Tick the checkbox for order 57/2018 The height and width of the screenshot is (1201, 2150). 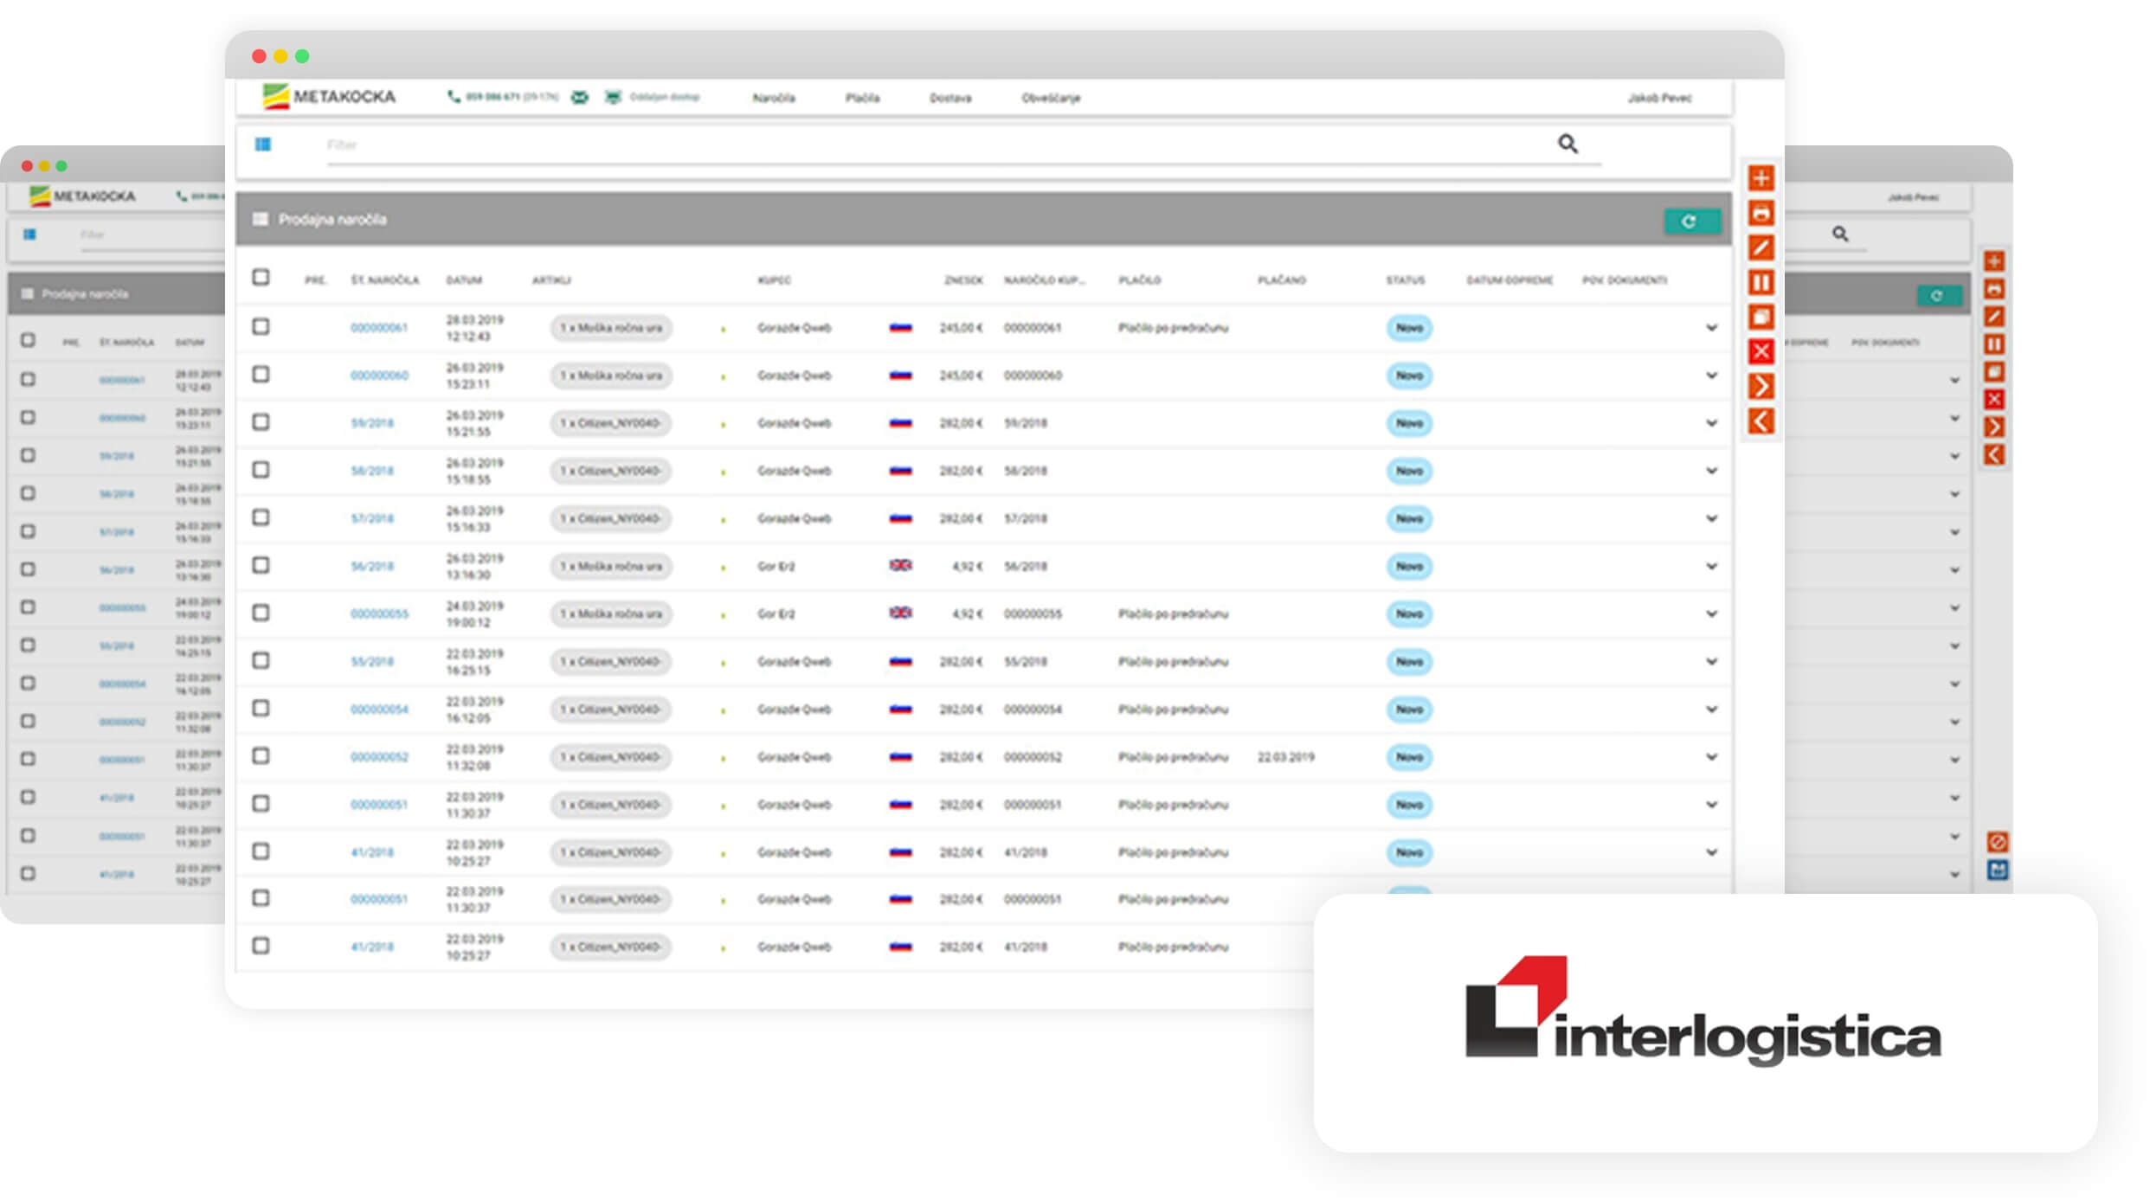pos(261,517)
